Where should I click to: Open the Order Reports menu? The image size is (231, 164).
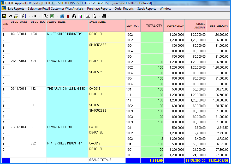(124, 9)
